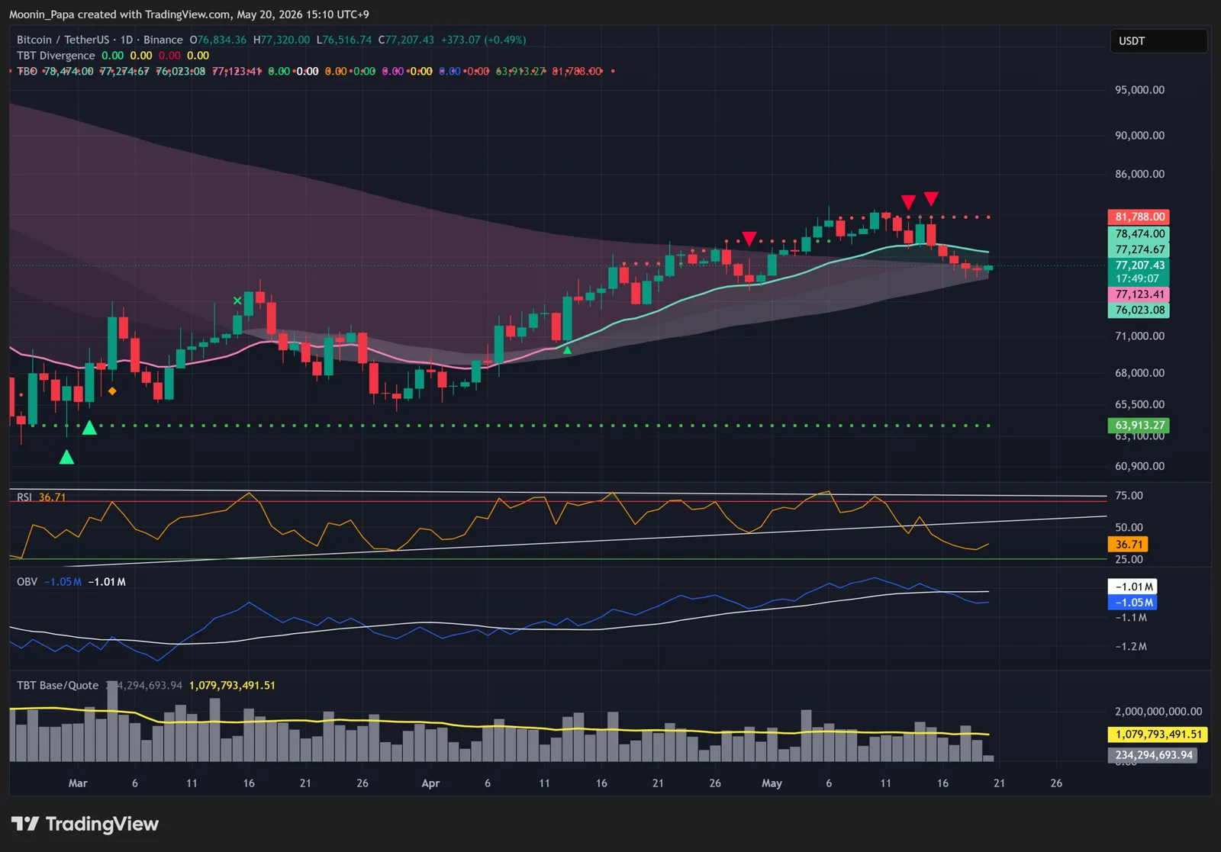Click the red 81,788.00 price label
Viewport: 1221px width, 852px height.
(1139, 217)
